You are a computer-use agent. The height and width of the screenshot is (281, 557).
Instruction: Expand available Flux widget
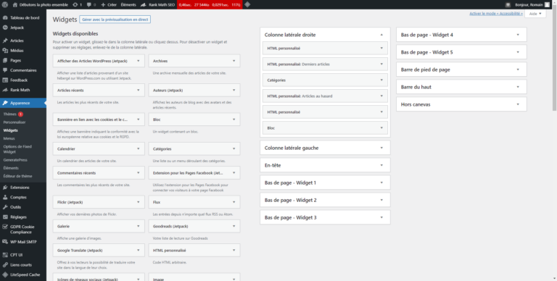click(x=234, y=202)
